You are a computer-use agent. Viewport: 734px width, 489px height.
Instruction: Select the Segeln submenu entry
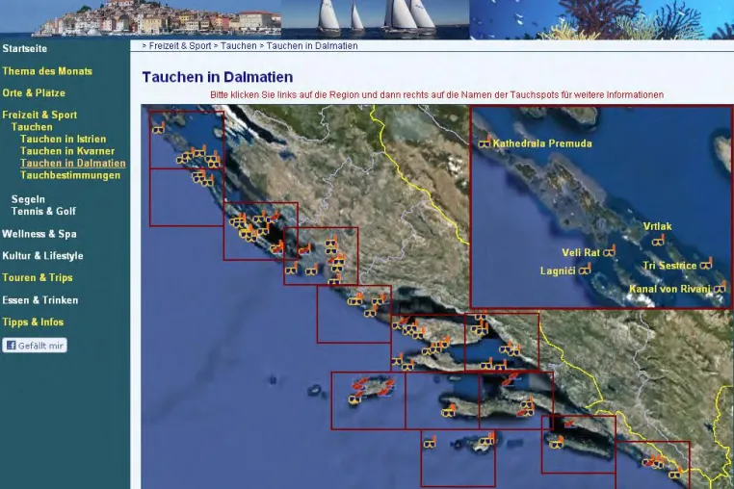pos(28,199)
